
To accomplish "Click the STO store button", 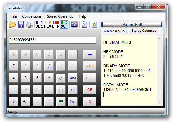I will 90,66.
